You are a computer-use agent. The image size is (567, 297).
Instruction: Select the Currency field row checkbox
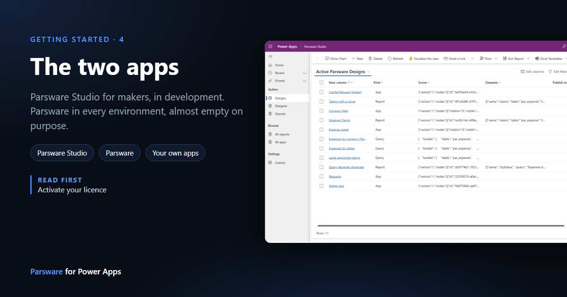pyautogui.click(x=321, y=111)
